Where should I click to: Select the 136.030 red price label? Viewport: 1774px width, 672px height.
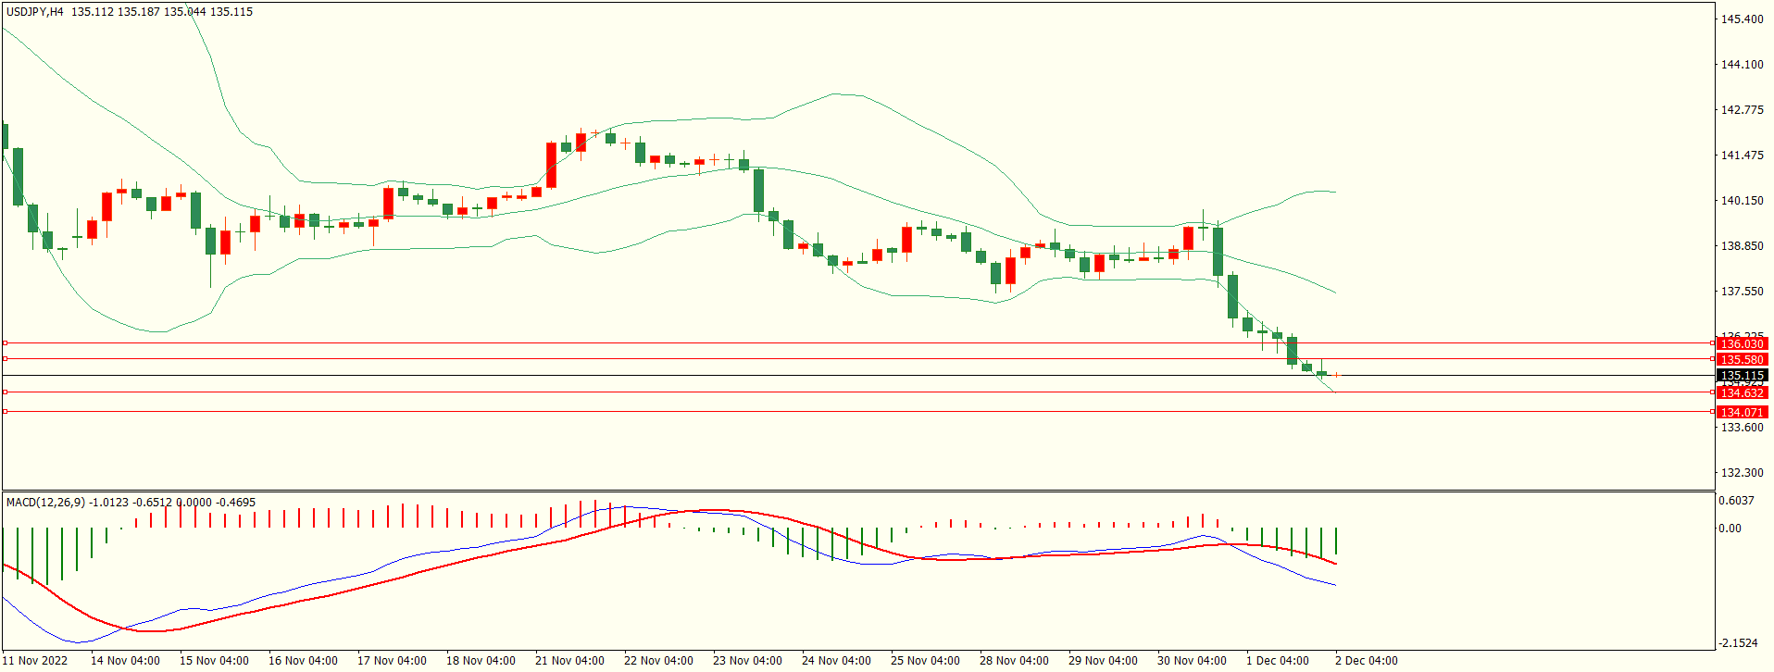1742,344
